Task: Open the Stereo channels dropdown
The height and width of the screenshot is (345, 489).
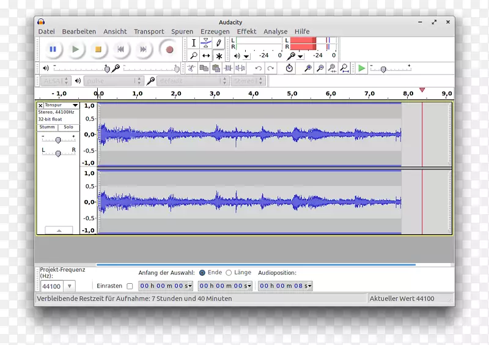Action: click(x=248, y=81)
